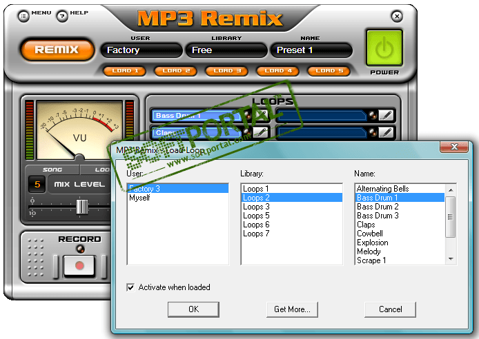Click the LOAD 3 button

tap(226, 71)
